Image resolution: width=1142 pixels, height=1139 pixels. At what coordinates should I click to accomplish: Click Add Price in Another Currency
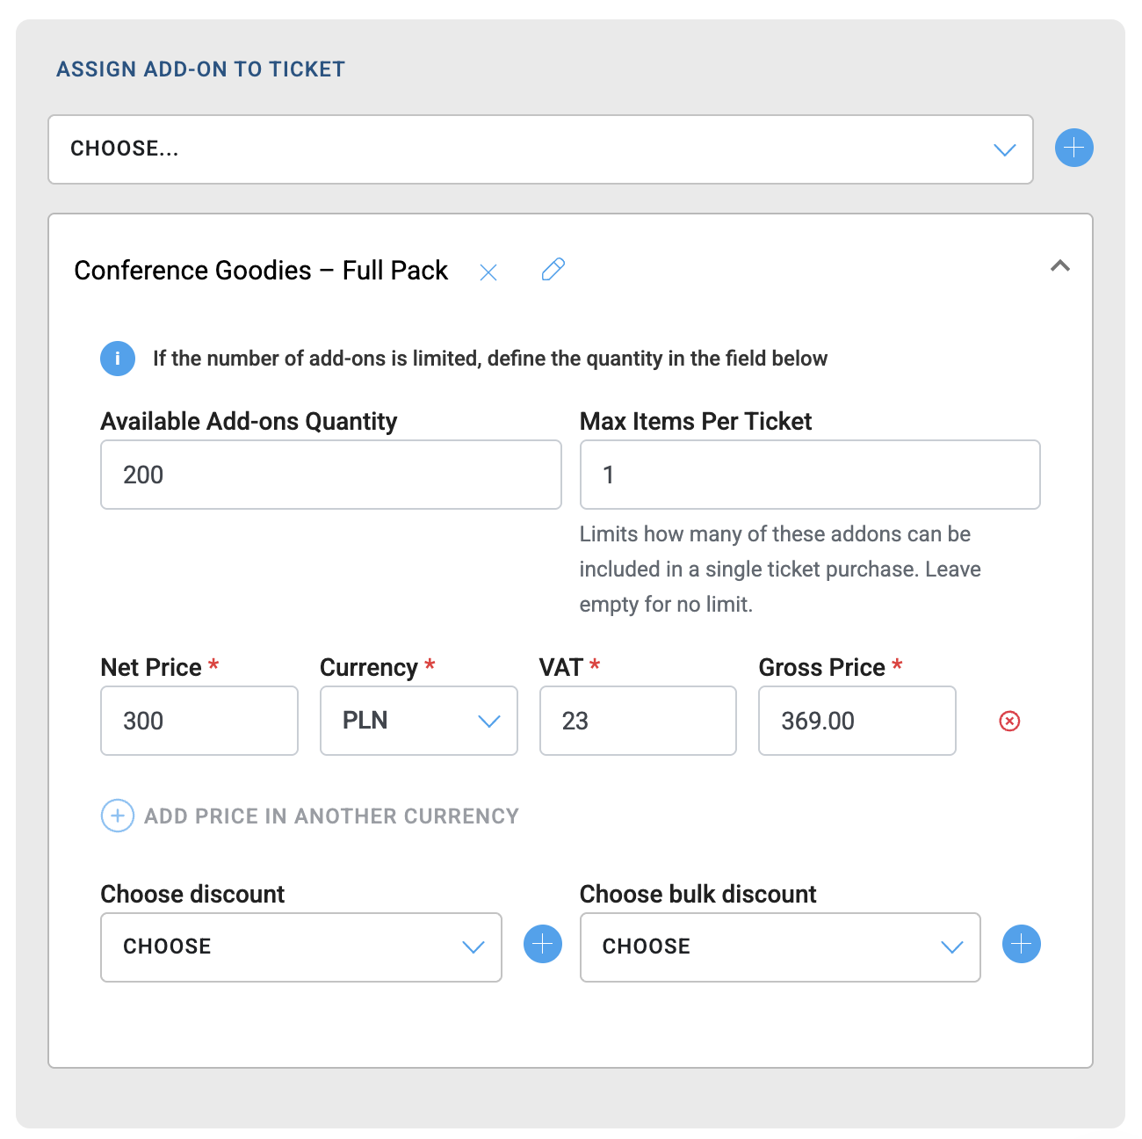(x=331, y=816)
